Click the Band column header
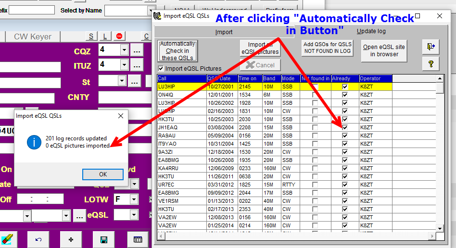 (x=271, y=78)
